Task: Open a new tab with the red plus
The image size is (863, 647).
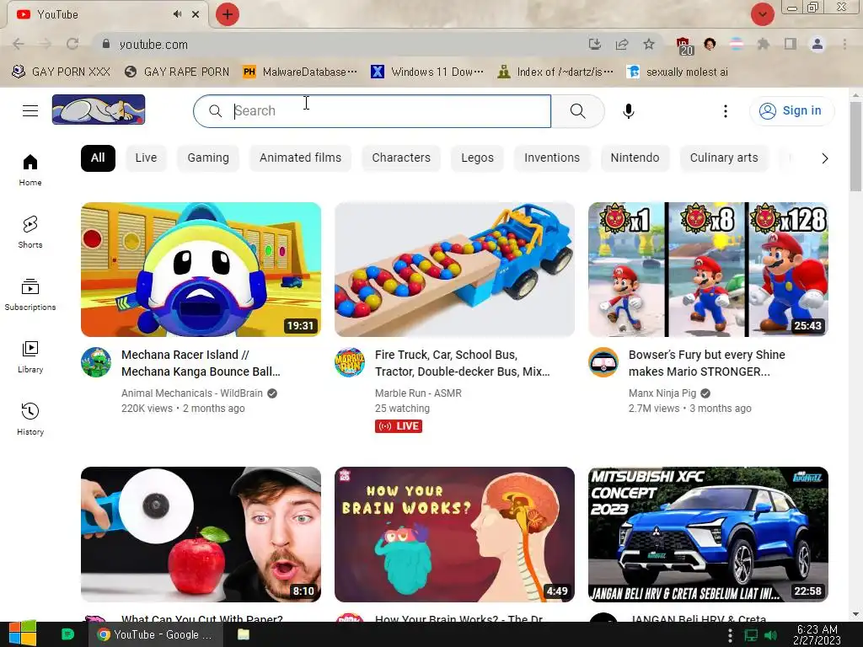Action: point(228,14)
